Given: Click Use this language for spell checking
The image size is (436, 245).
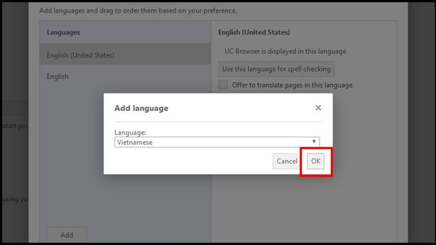Looking at the screenshot, I should point(276,69).
